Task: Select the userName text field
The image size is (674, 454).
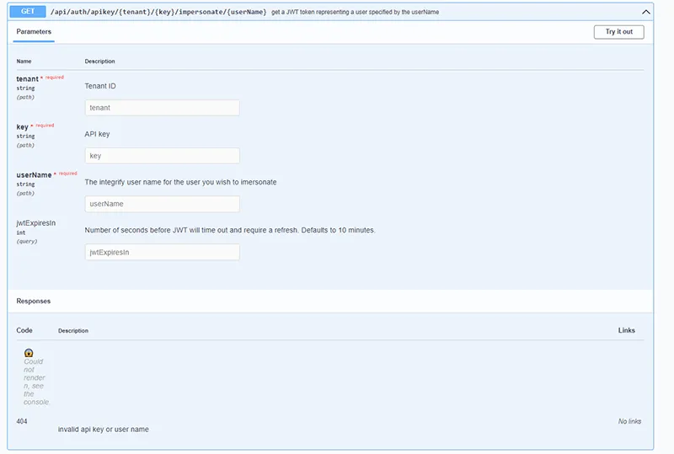Action: (162, 204)
